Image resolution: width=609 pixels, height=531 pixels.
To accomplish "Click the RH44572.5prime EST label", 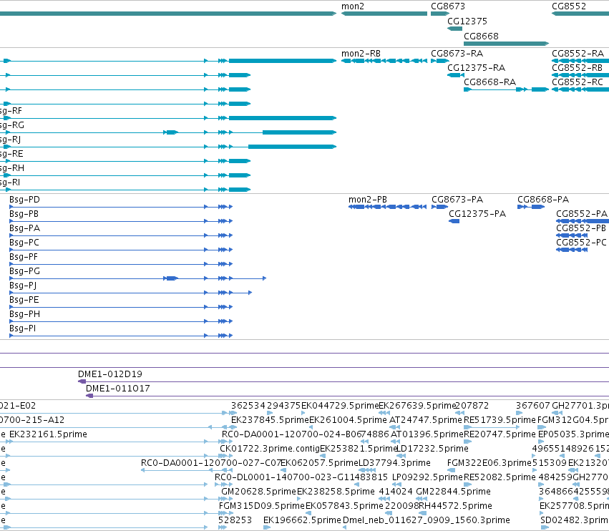I will point(455,506).
